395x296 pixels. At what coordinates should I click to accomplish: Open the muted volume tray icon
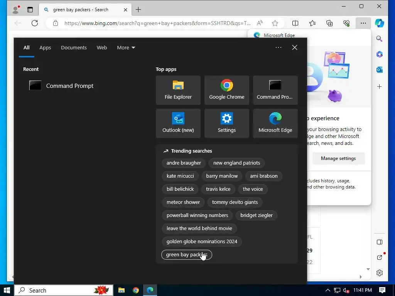346,290
